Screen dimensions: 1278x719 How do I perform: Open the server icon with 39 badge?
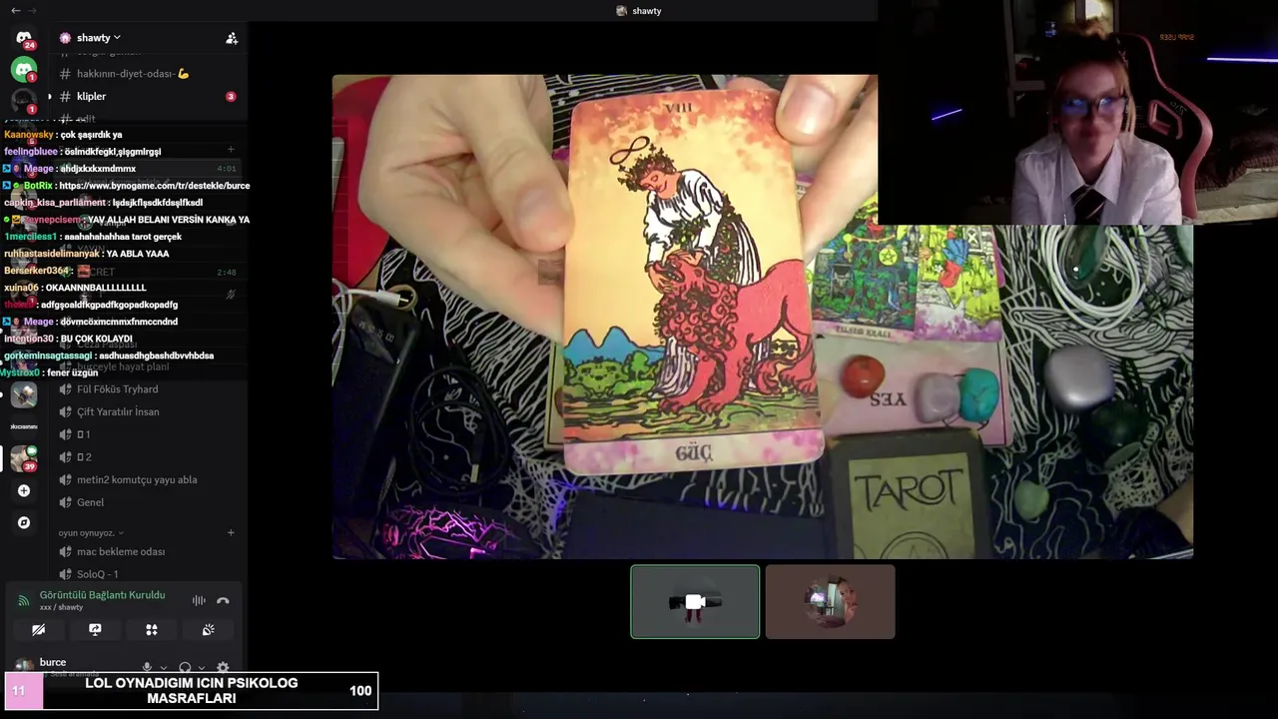tap(24, 458)
